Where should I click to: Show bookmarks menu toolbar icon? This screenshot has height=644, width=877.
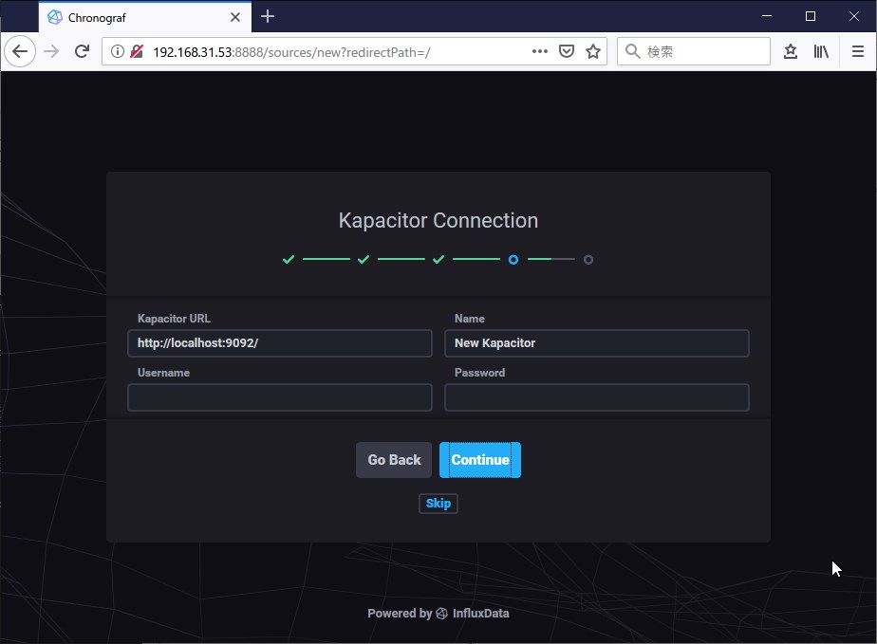tap(791, 51)
